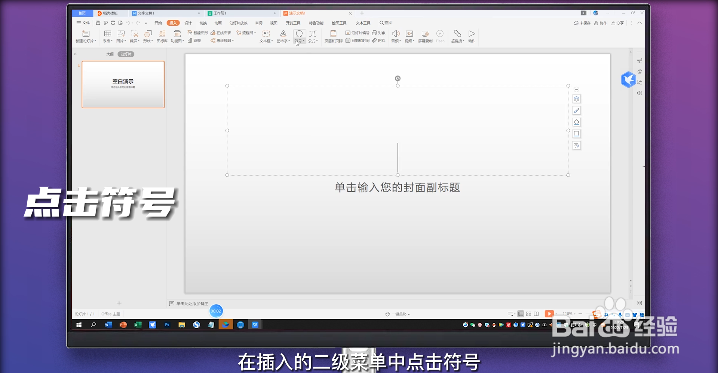Open the 一键美化 beautify dropdown

click(398, 314)
